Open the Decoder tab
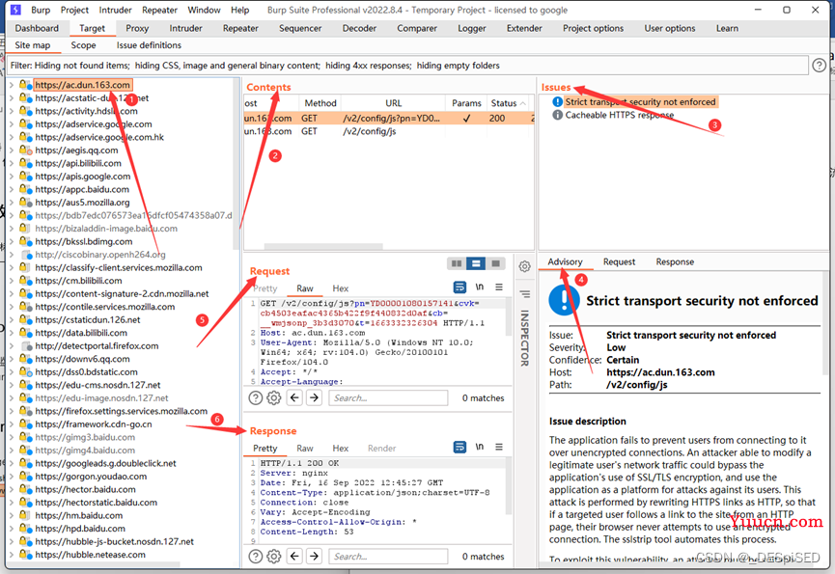Image resolution: width=835 pixels, height=574 pixels. (x=359, y=28)
